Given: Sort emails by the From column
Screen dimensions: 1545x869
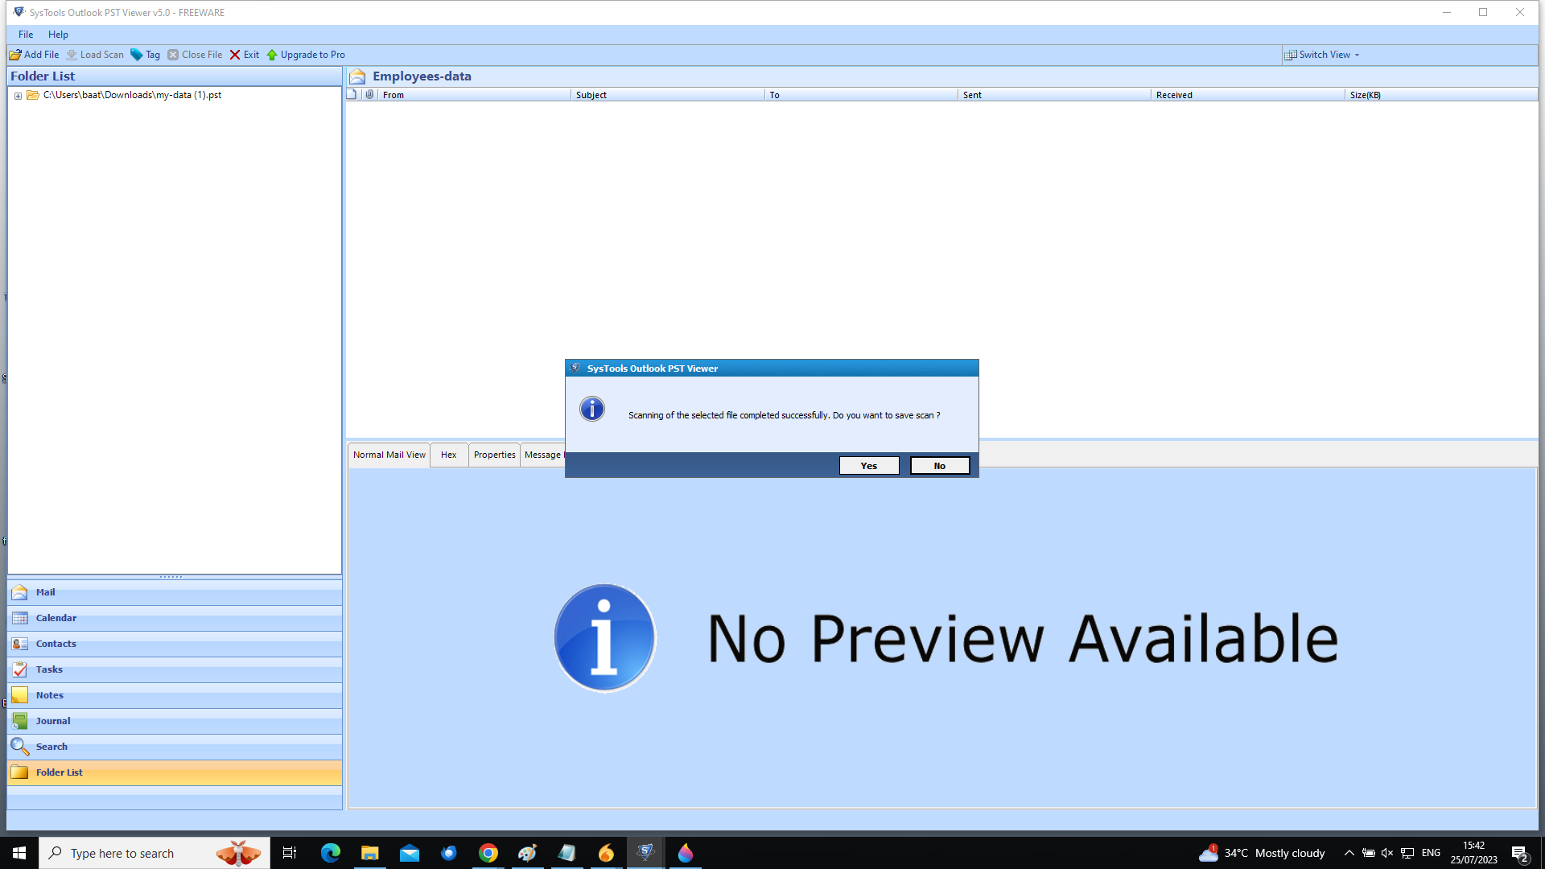Looking at the screenshot, I should click(474, 95).
